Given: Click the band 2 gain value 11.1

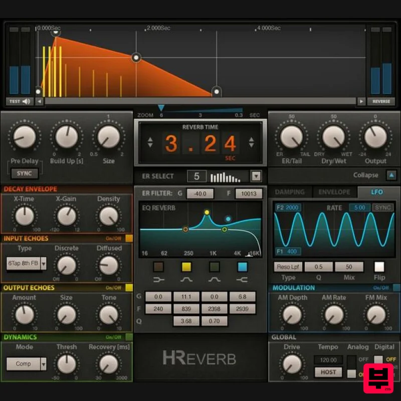Looking at the screenshot, I should (x=186, y=297).
